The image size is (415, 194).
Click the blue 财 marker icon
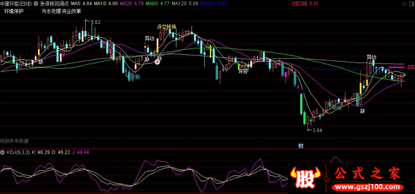[x=301, y=146]
